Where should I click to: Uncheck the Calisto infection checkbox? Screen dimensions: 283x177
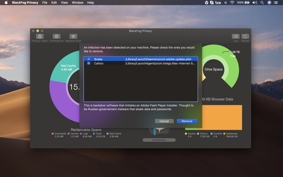89,63
